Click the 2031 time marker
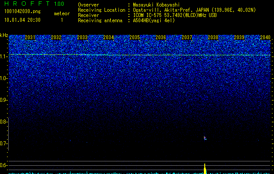The width and height of the screenshot is (274, 174). tap(30, 37)
